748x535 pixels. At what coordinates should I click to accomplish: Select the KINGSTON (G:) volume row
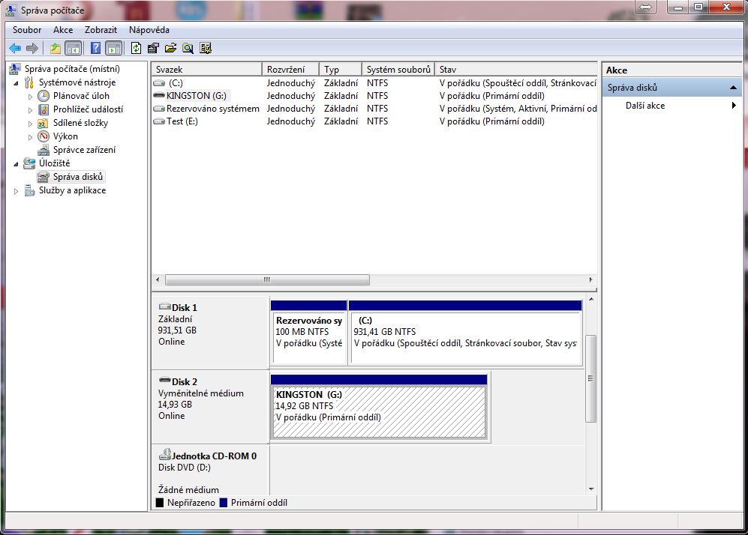[374, 96]
